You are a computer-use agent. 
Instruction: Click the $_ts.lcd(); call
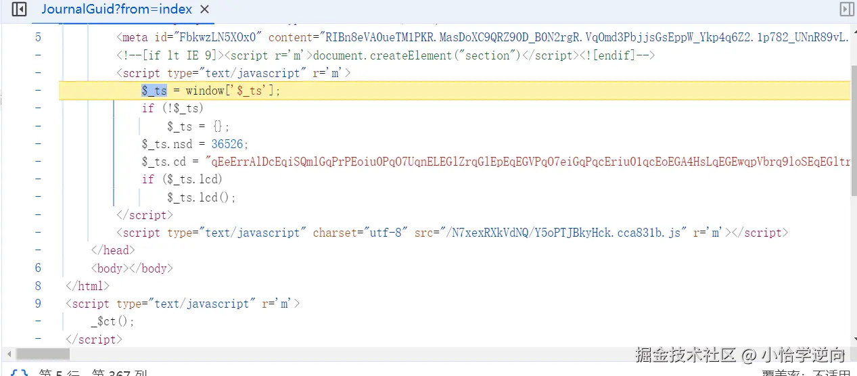point(202,197)
